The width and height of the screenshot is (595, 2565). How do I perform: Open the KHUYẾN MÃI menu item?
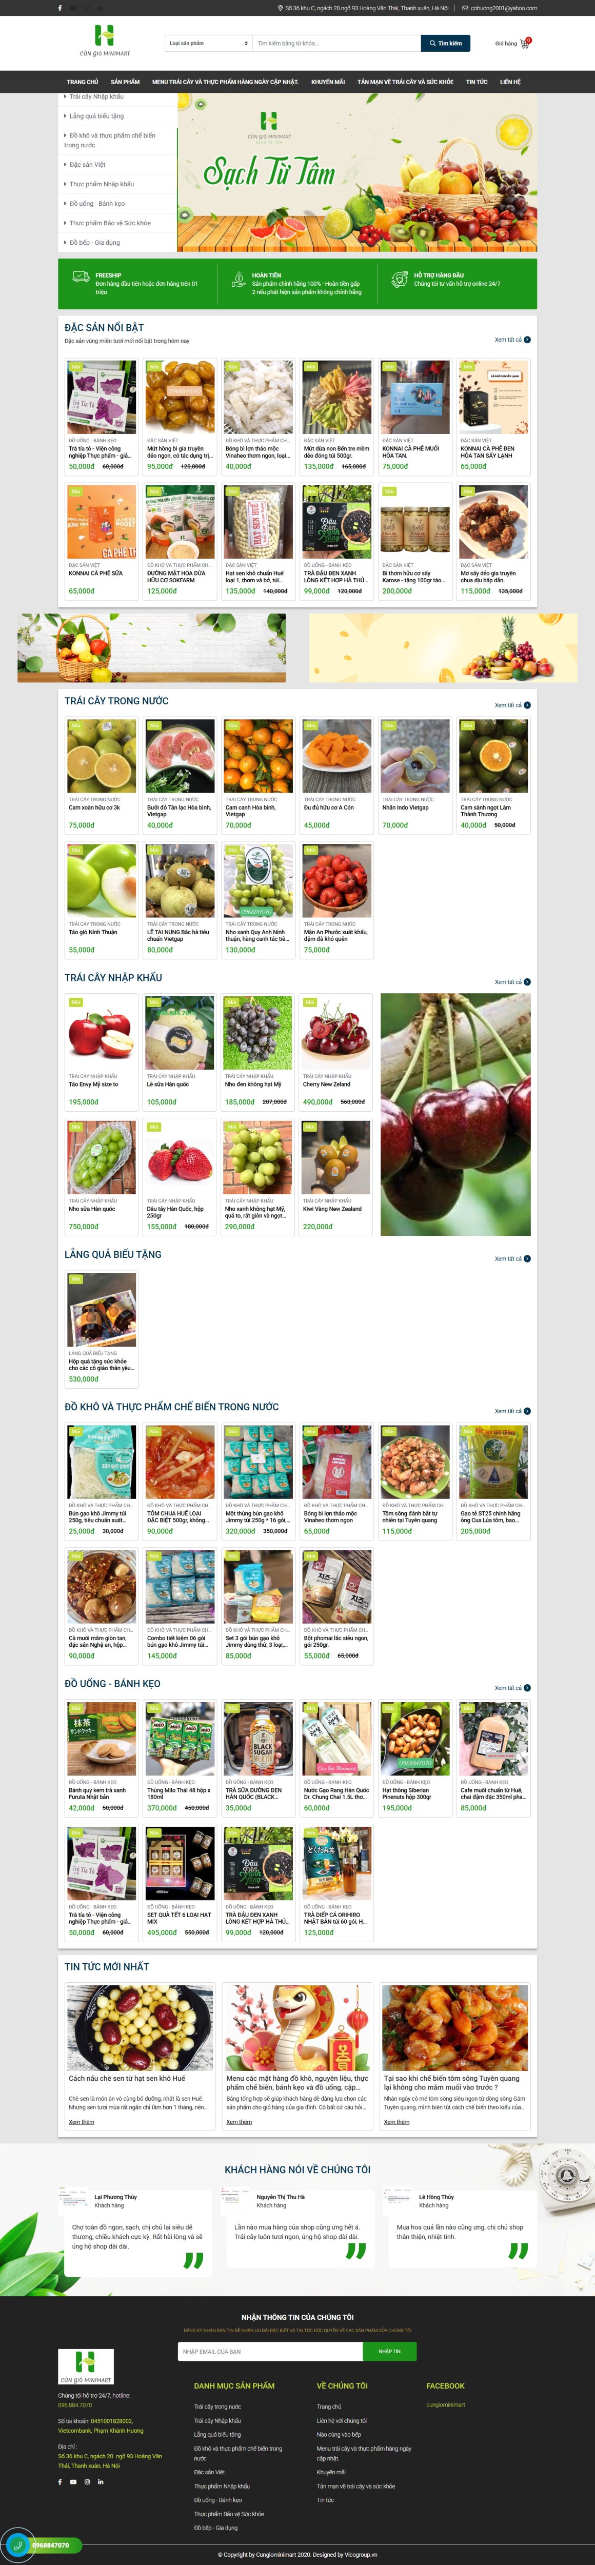328,82
